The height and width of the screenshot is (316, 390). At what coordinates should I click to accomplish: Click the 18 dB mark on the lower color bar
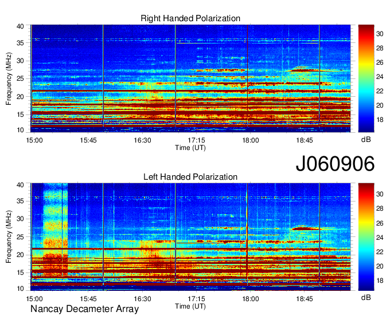point(380,281)
